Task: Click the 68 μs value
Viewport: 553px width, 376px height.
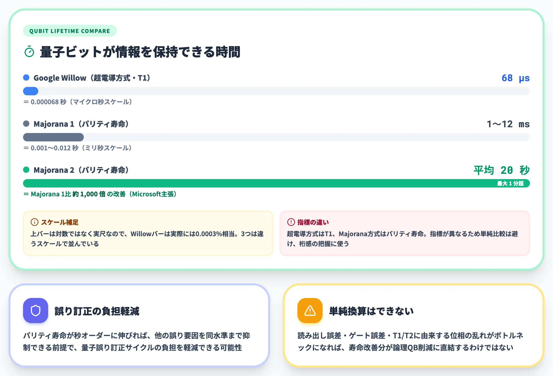Action: [516, 78]
